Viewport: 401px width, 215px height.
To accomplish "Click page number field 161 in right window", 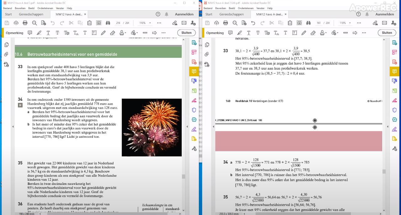I will (319, 23).
